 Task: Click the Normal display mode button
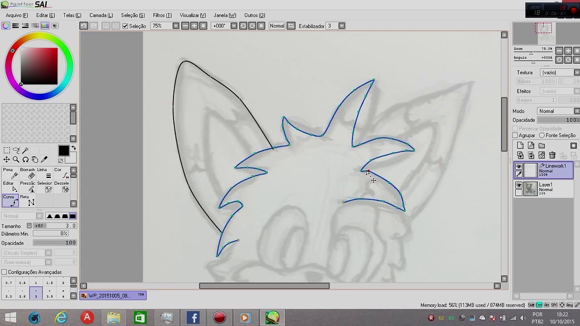(277, 26)
